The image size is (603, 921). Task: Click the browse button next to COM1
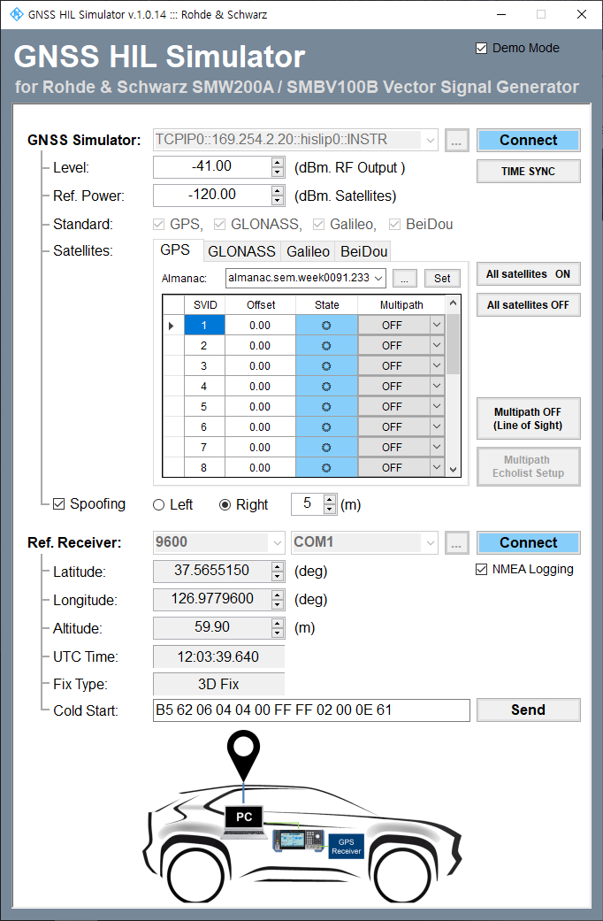[455, 542]
